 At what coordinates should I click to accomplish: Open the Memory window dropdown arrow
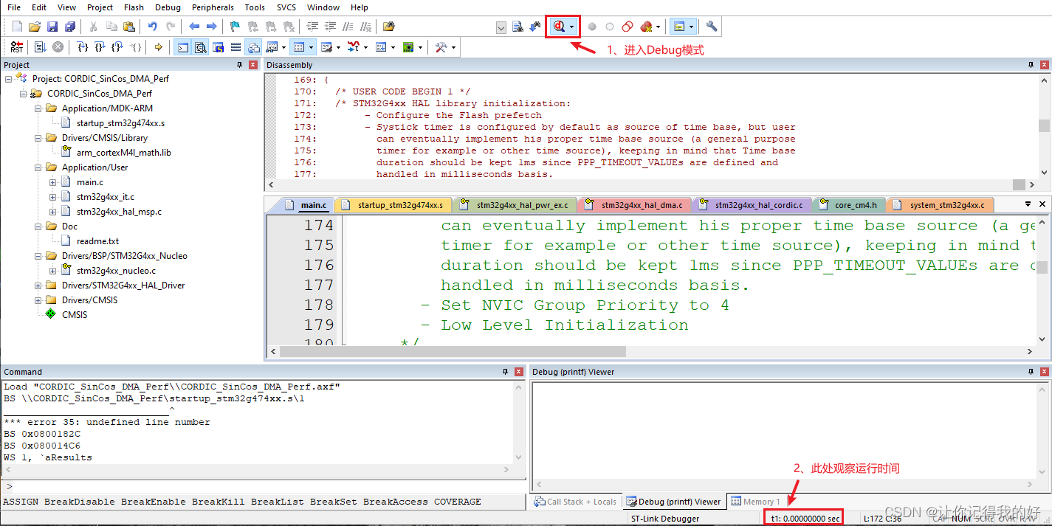tap(312, 47)
